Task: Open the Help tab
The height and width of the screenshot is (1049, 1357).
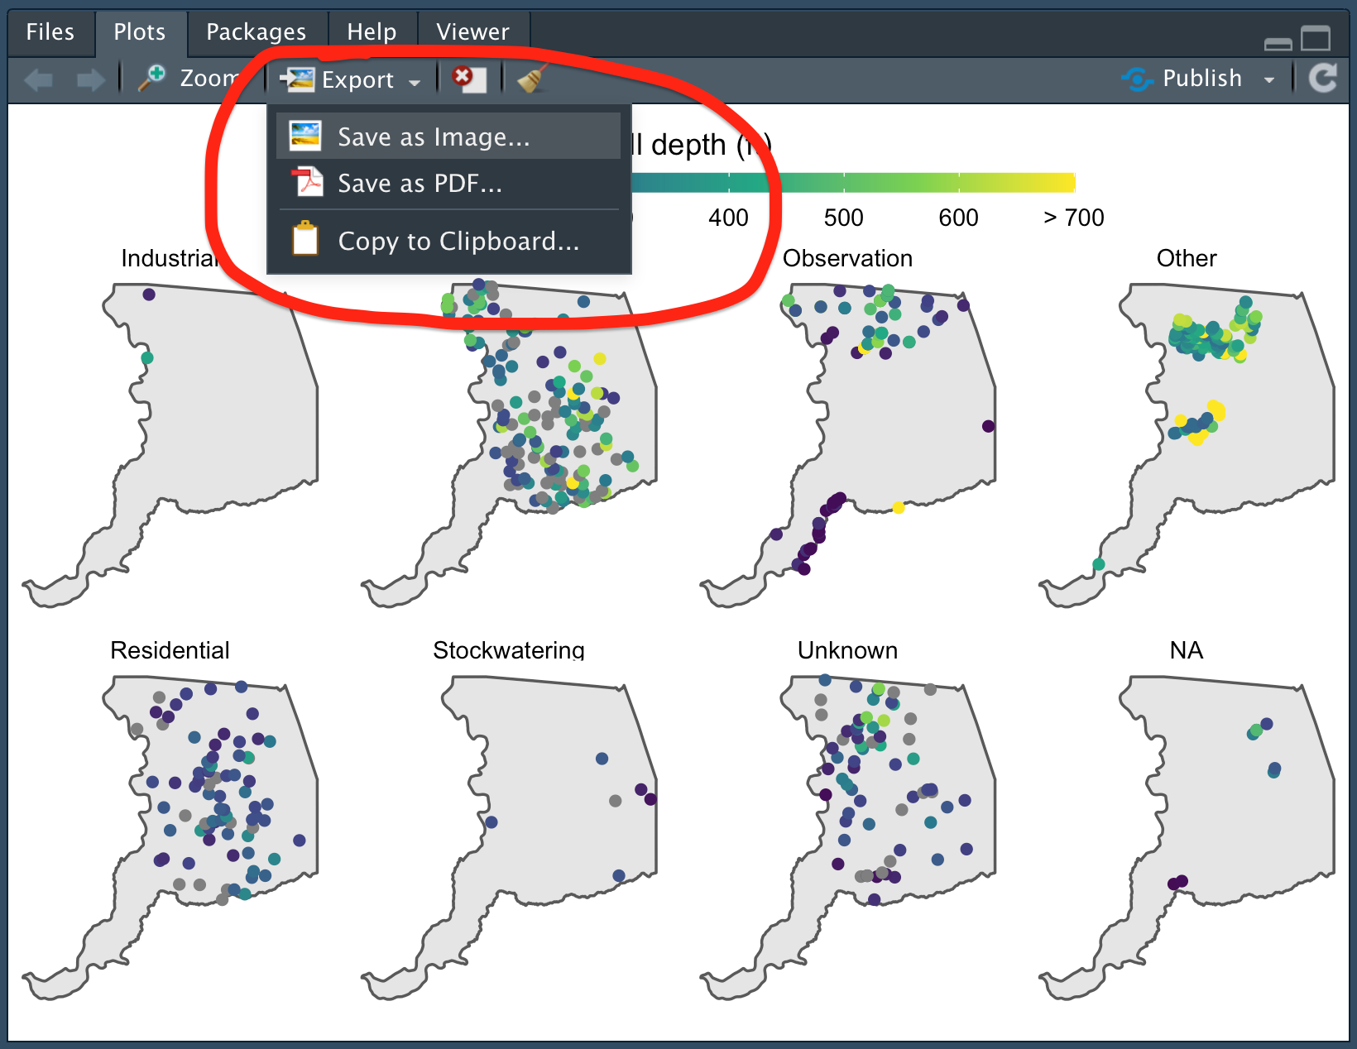Action: tap(372, 32)
